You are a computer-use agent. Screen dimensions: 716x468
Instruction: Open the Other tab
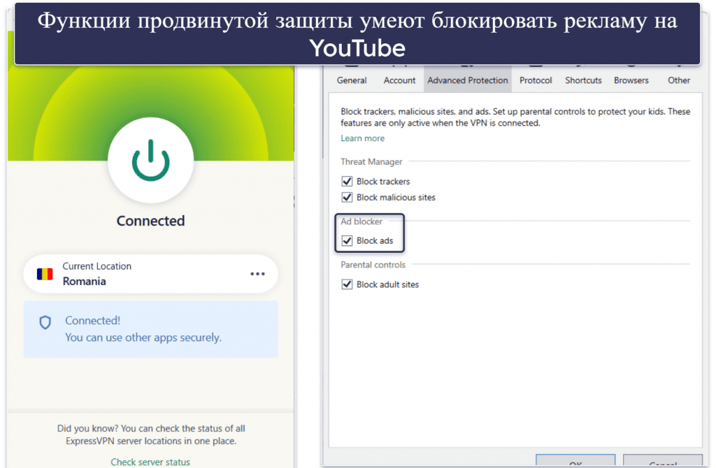[678, 80]
